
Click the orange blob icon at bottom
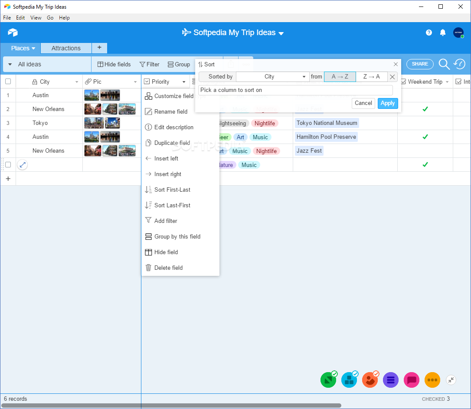[x=370, y=380]
